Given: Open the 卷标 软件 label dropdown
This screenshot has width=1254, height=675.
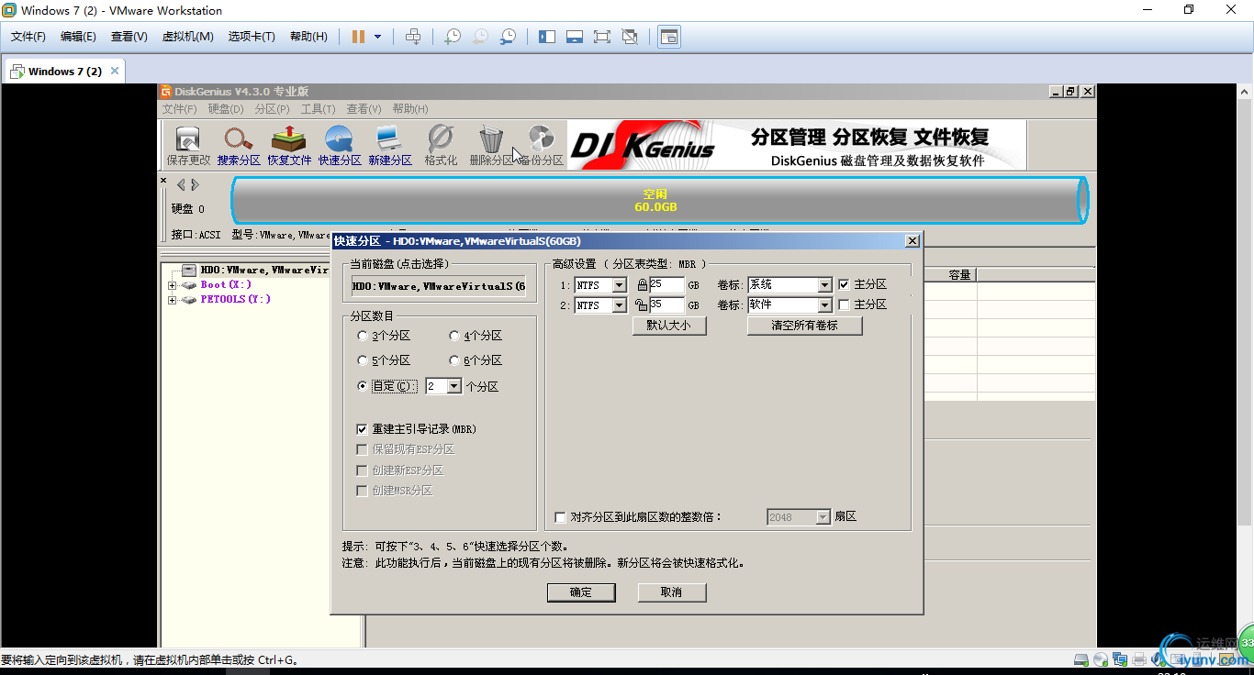Looking at the screenshot, I should (x=824, y=305).
